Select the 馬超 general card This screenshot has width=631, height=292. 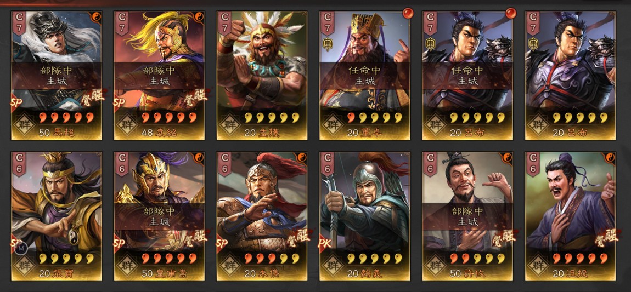pyautogui.click(x=57, y=76)
